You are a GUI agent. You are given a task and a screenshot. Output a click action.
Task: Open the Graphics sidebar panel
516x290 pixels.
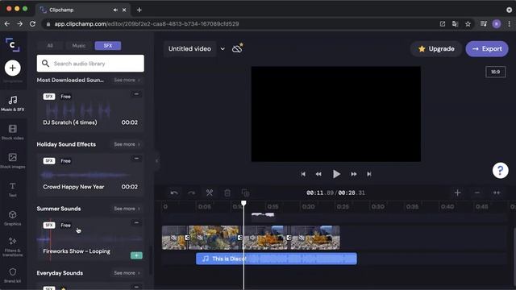pos(13,218)
